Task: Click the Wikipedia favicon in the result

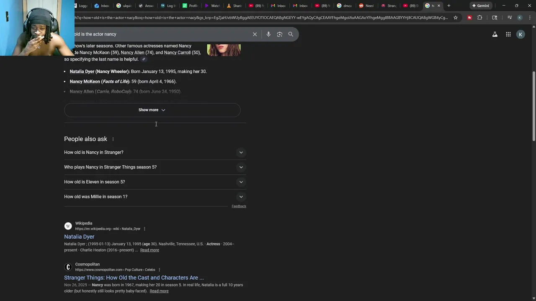Action: pyautogui.click(x=68, y=226)
